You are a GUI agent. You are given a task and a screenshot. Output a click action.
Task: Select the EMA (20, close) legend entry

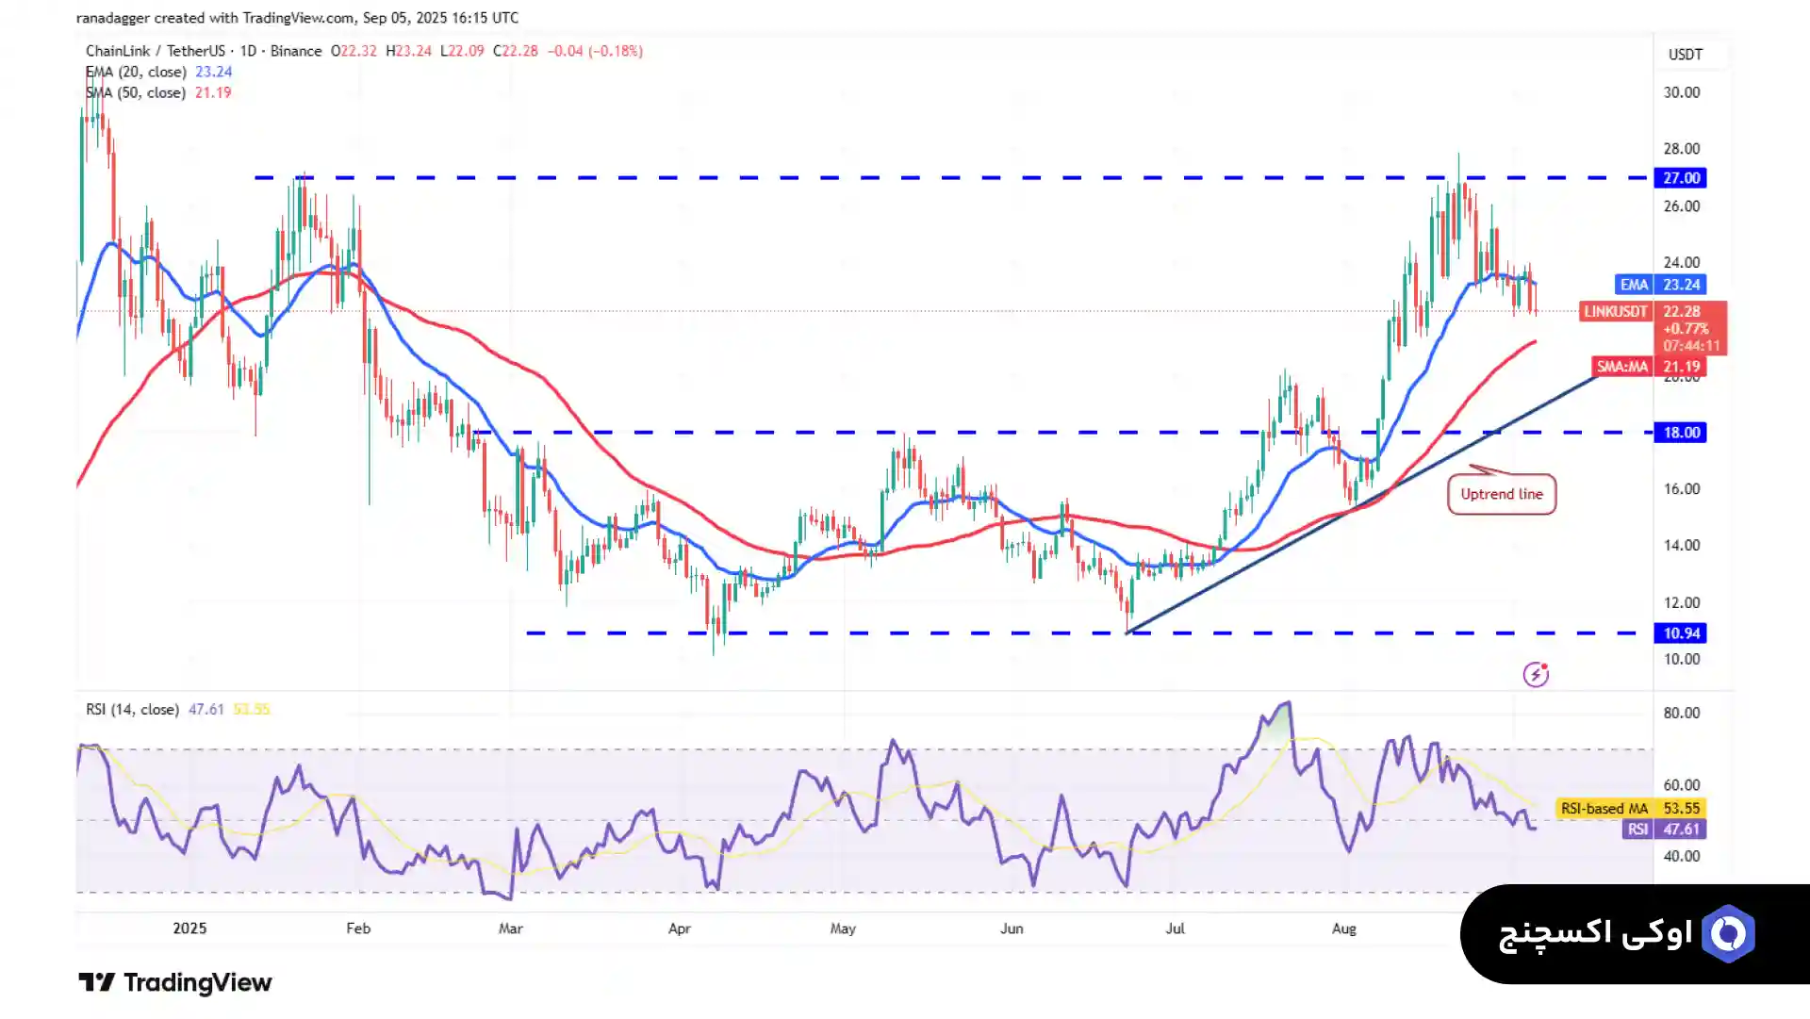[x=136, y=72]
